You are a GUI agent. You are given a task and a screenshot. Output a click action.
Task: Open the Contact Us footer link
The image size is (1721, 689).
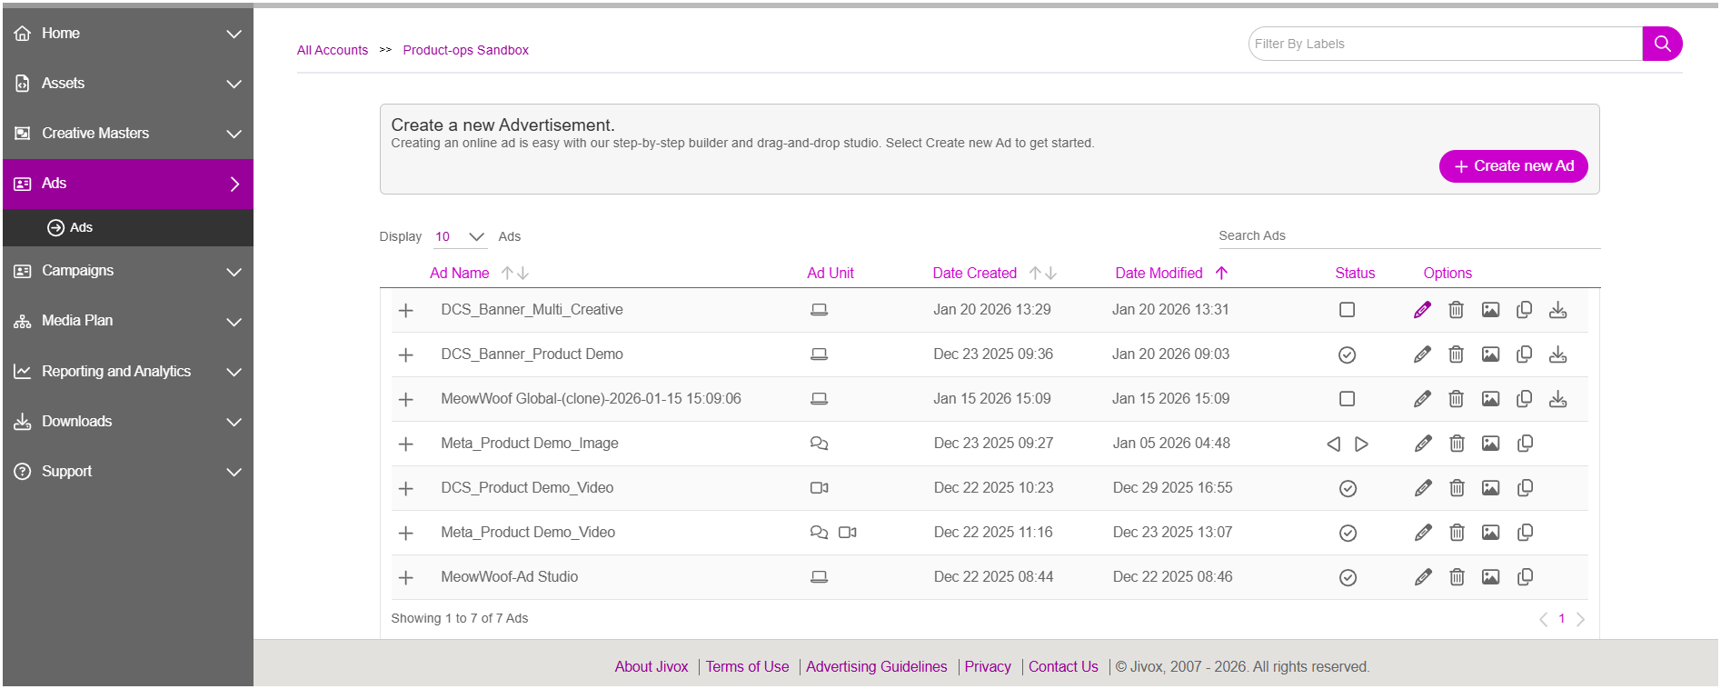click(x=1063, y=667)
